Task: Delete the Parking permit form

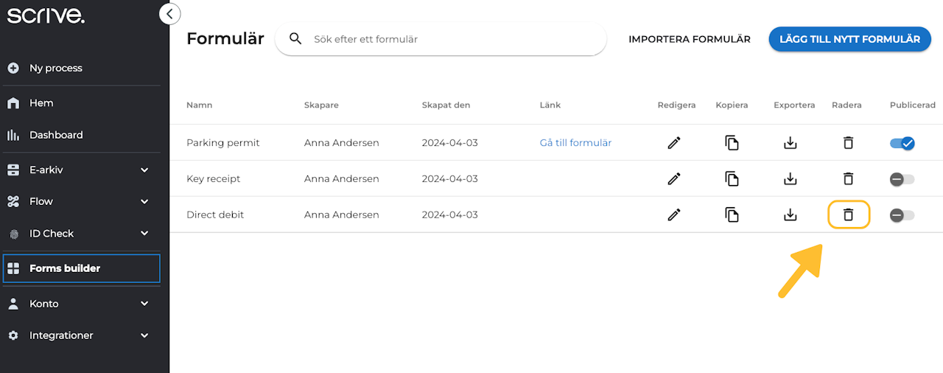Action: [x=848, y=143]
